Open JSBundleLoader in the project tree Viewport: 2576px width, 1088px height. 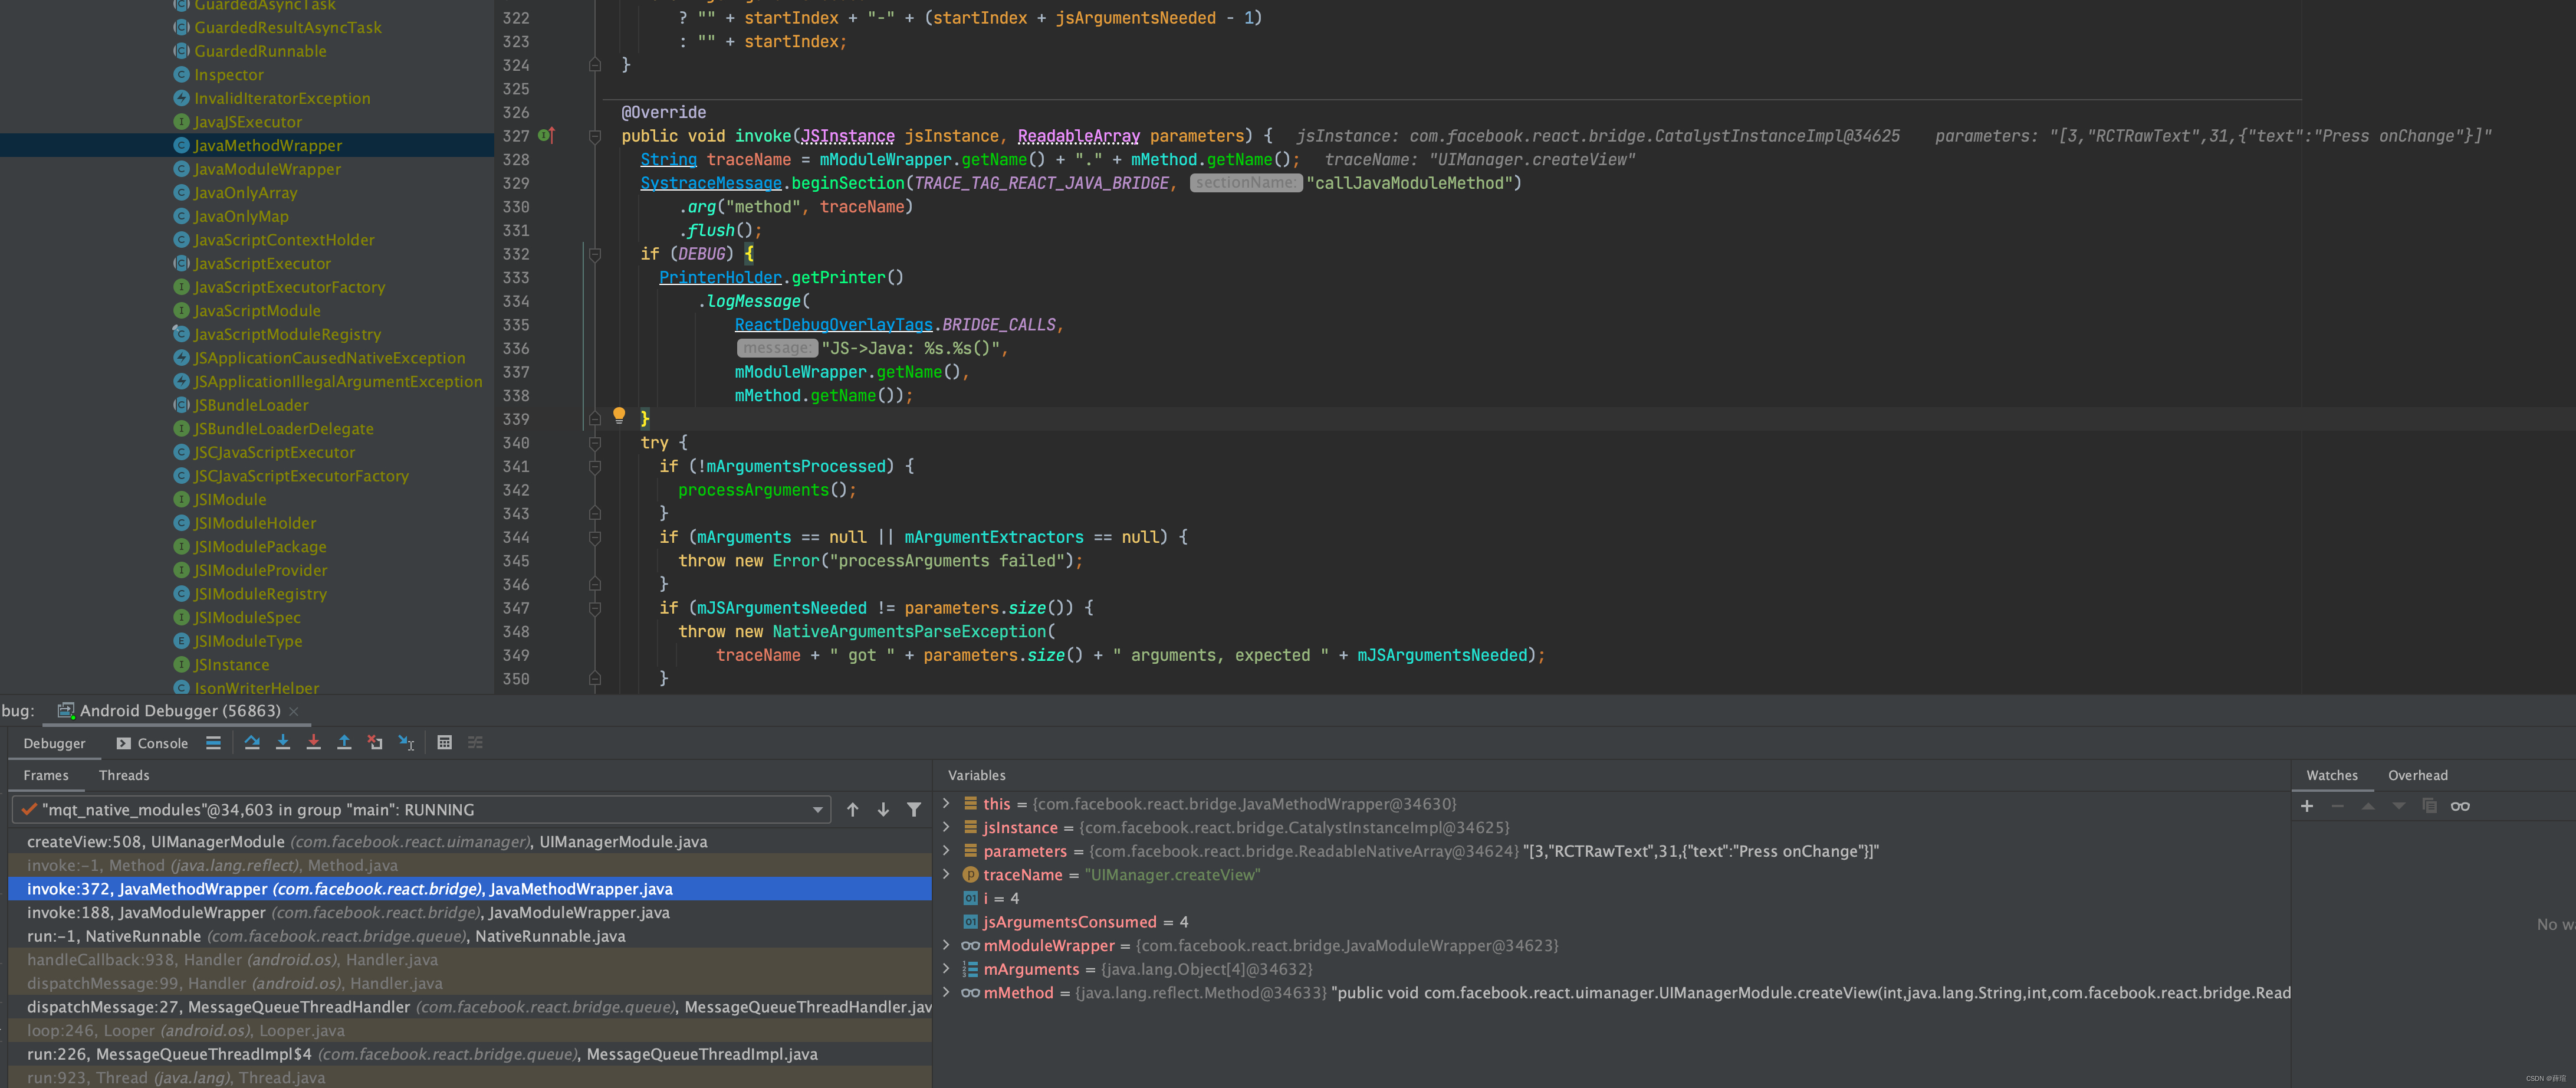coord(251,405)
